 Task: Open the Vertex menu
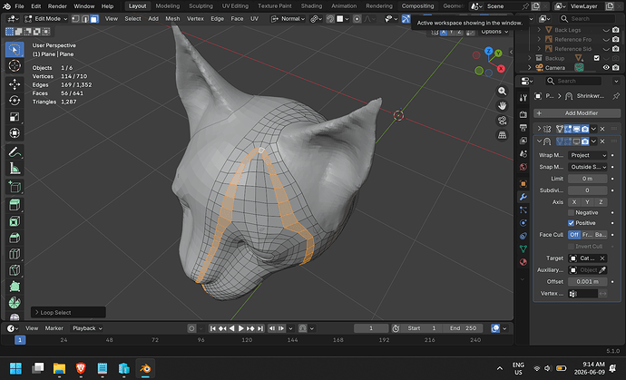(x=195, y=19)
